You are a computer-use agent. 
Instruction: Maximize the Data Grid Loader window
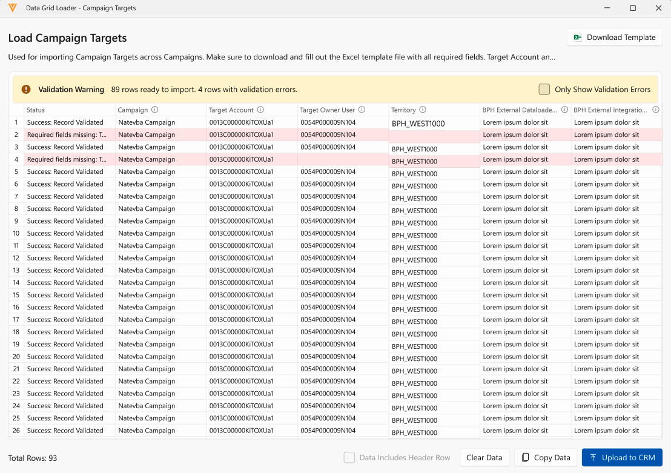tap(633, 8)
